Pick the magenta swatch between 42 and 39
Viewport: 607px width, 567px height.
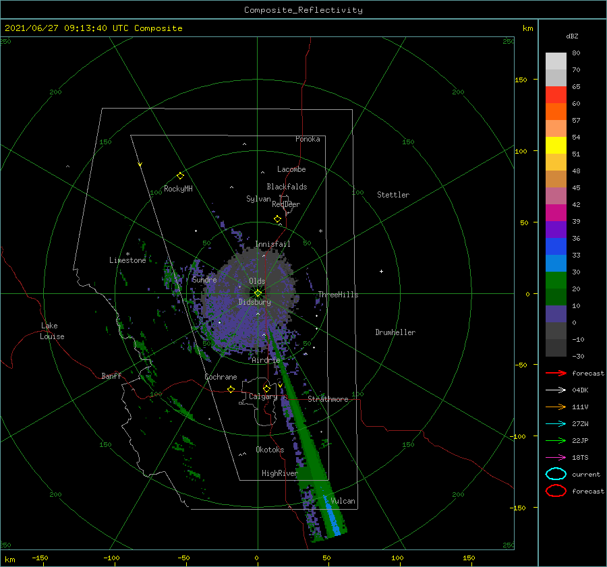coord(556,212)
